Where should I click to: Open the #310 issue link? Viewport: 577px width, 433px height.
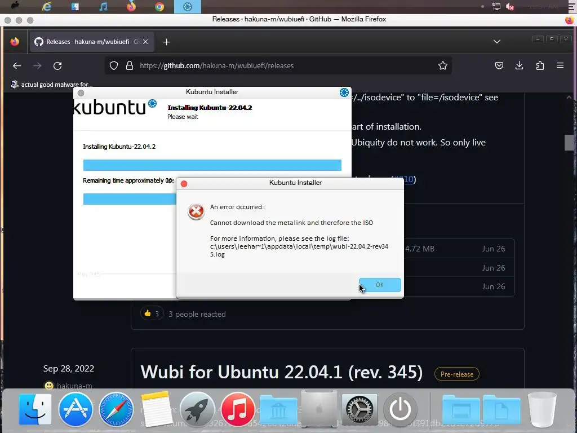[x=403, y=179]
